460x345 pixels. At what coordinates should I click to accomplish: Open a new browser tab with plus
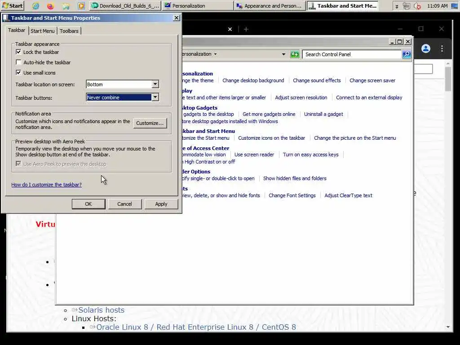coord(246,29)
